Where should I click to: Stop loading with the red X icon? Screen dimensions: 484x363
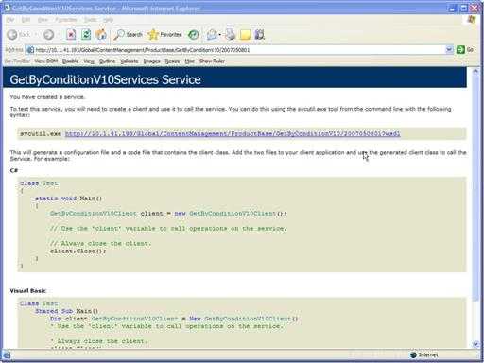click(x=71, y=35)
